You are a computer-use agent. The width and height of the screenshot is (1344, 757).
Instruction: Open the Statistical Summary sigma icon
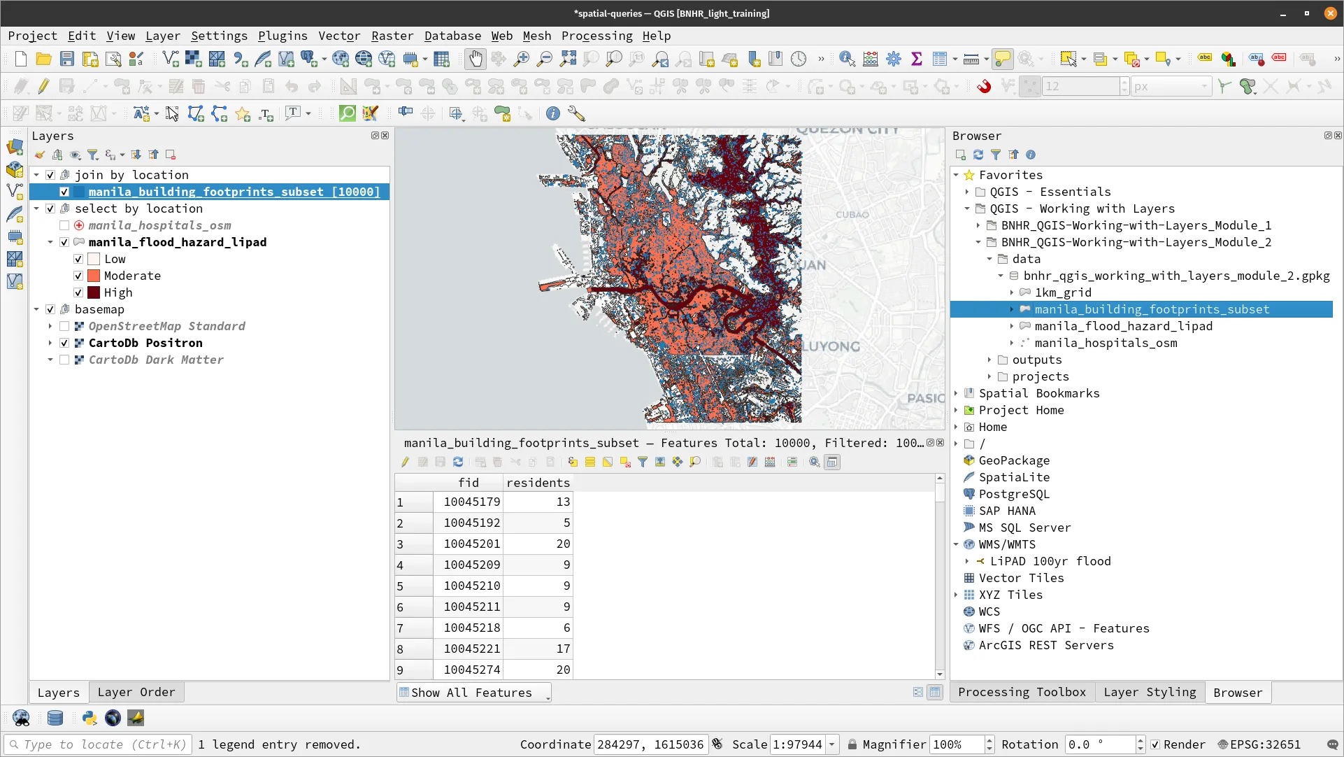(x=916, y=59)
